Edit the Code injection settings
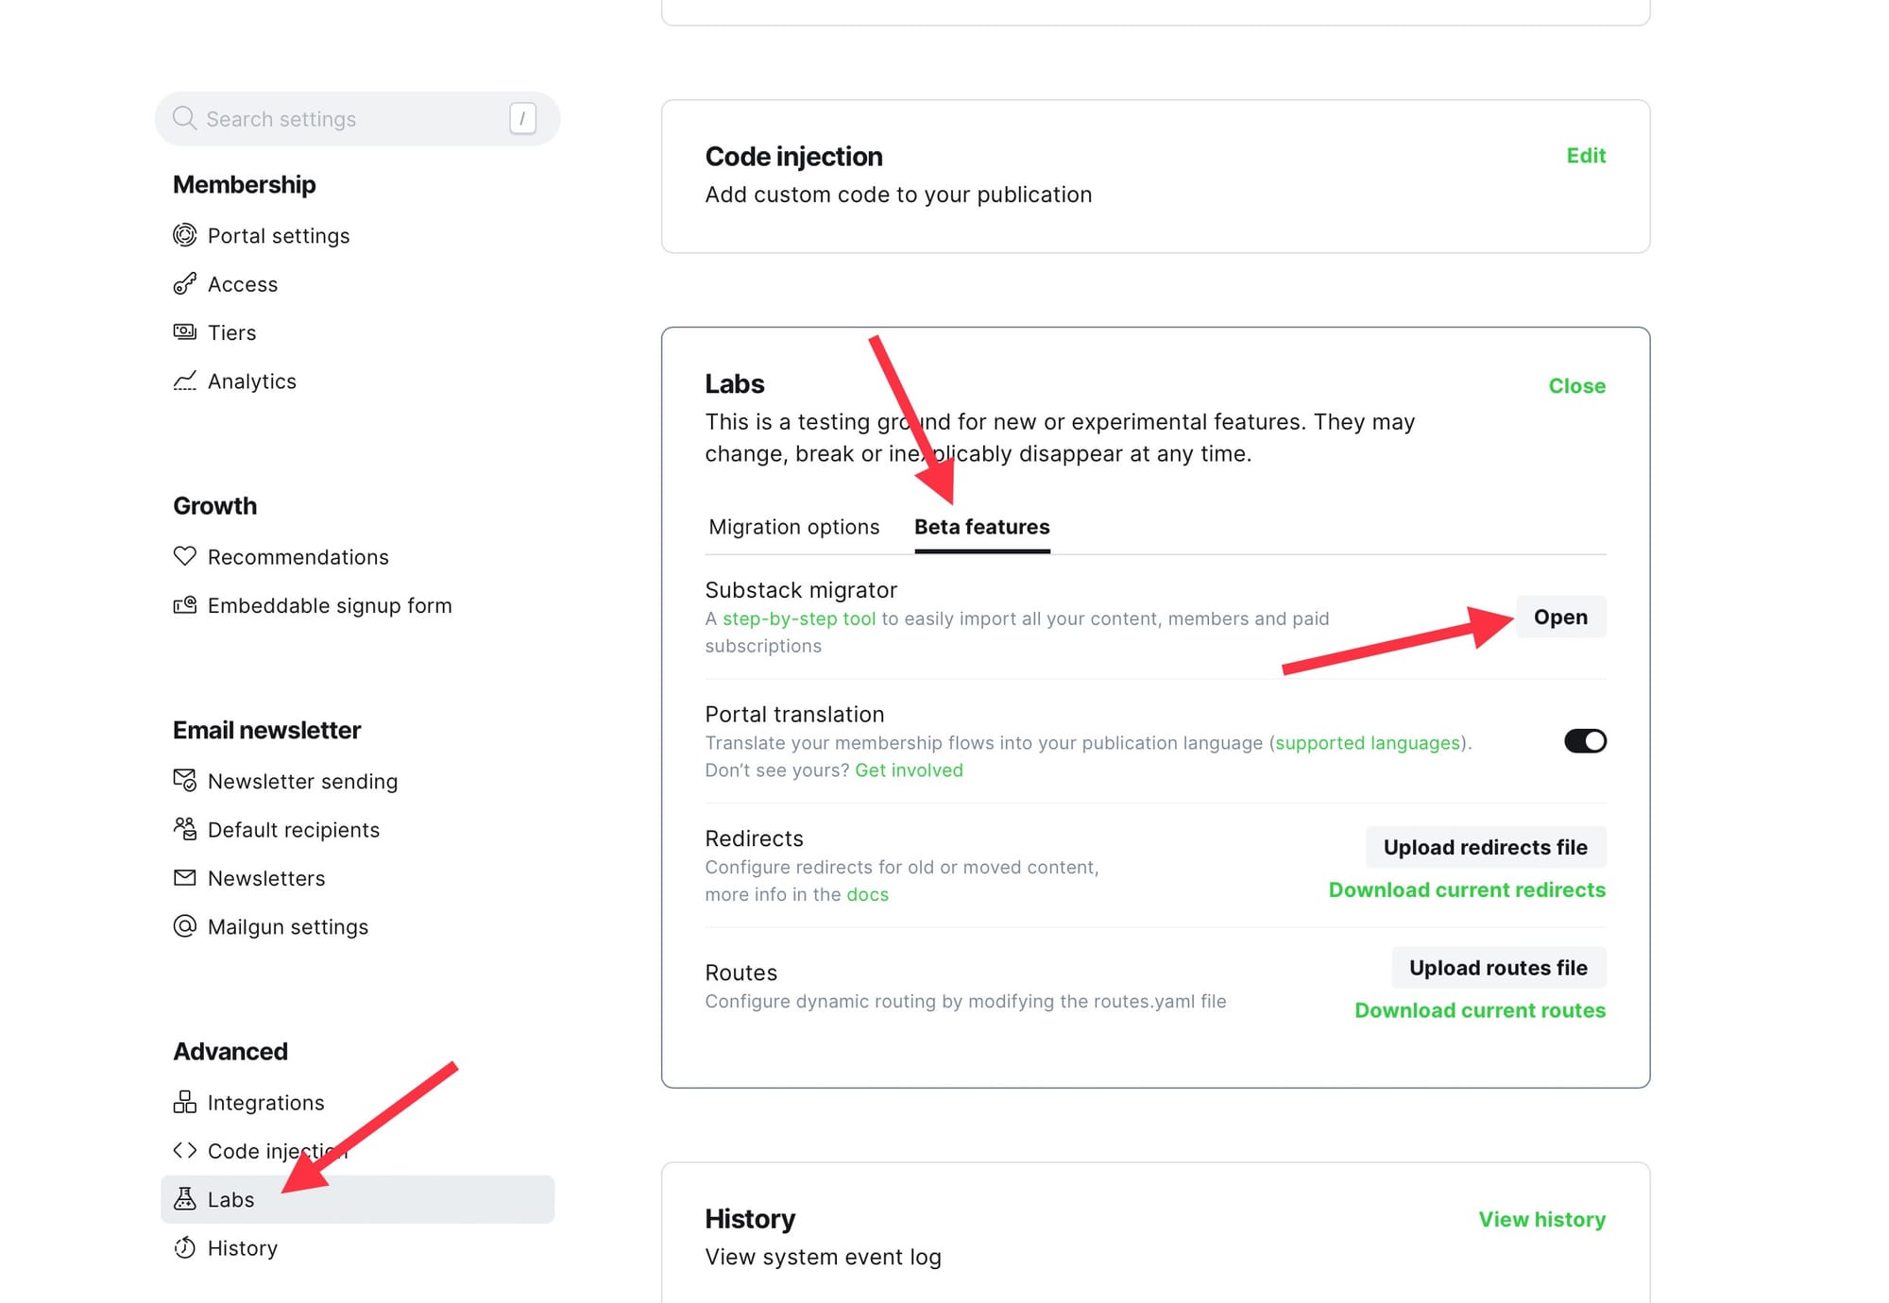This screenshot has width=1889, height=1303. coord(1583,155)
